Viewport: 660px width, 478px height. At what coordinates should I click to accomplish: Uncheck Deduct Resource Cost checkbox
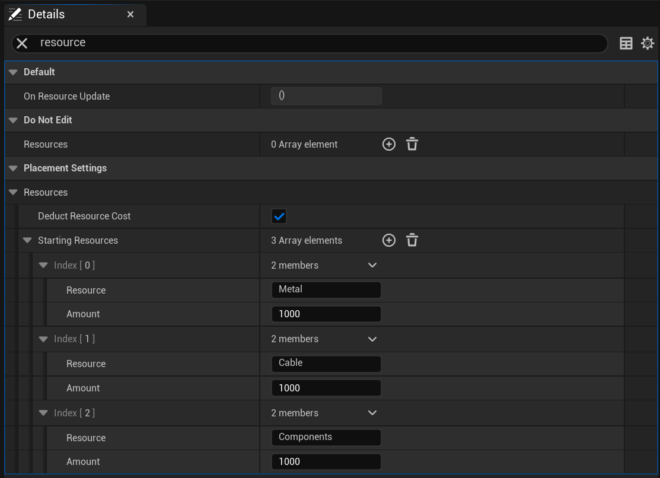coord(279,216)
